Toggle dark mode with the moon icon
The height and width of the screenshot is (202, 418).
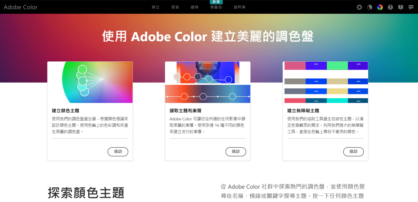pyautogui.click(x=370, y=7)
